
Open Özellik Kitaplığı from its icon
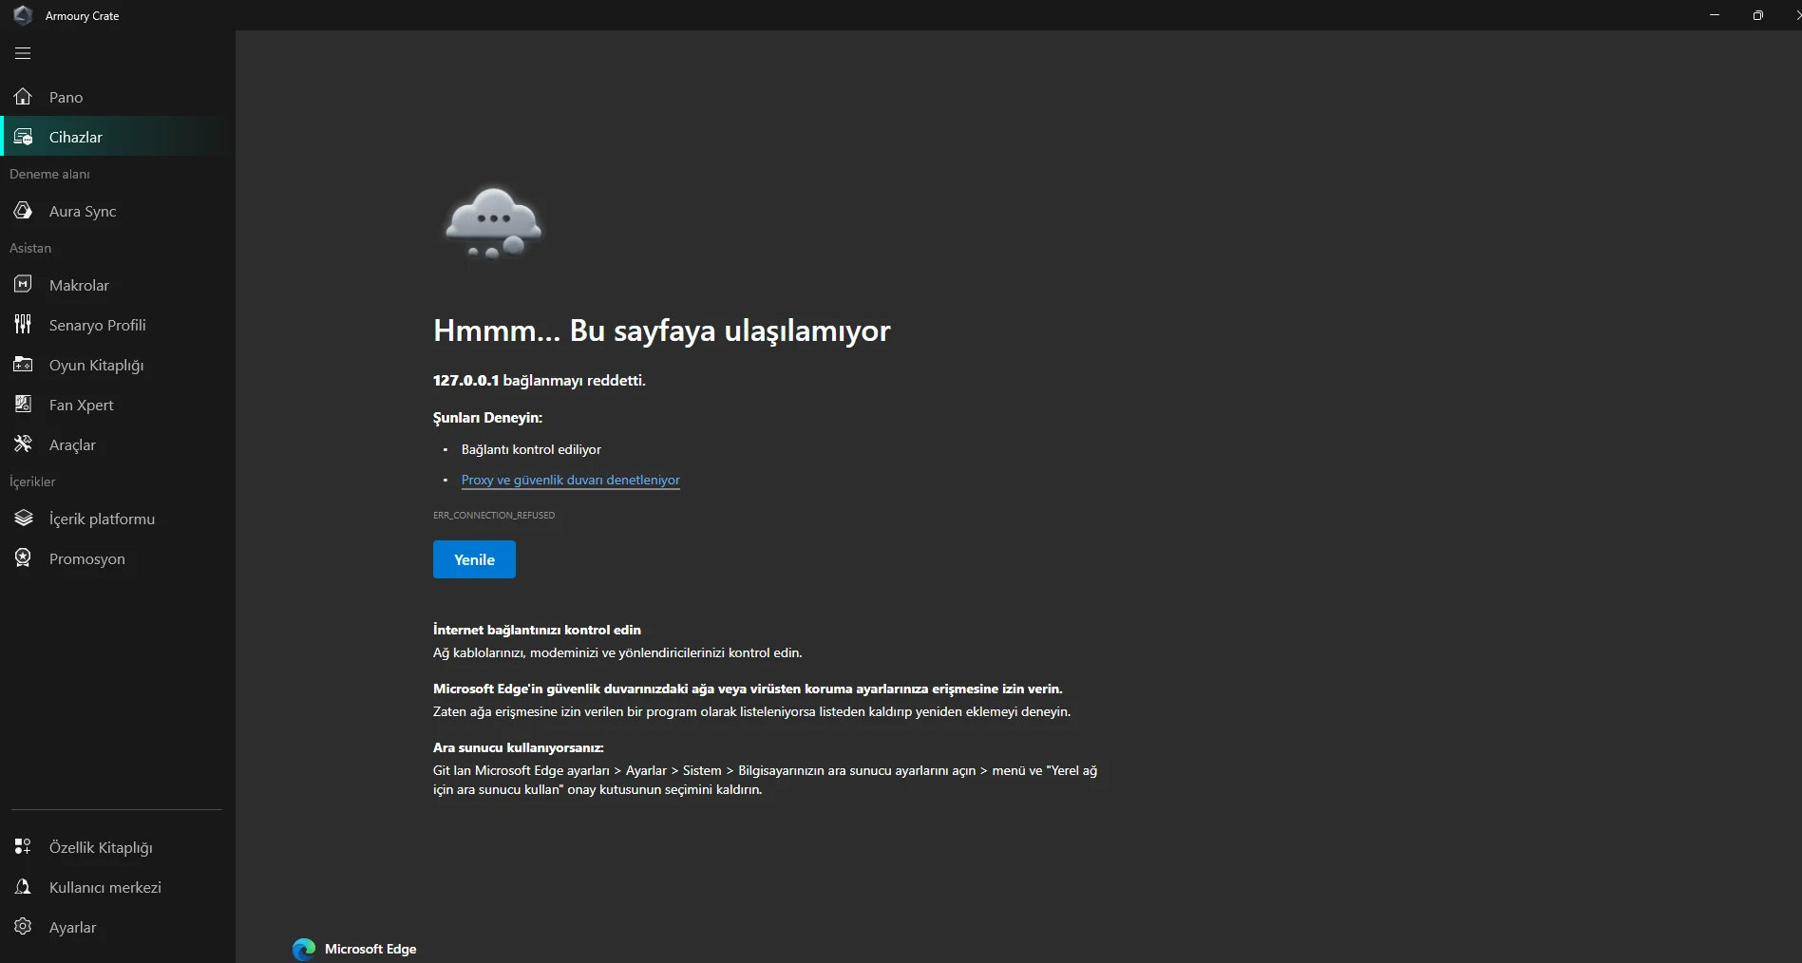pyautogui.click(x=23, y=846)
